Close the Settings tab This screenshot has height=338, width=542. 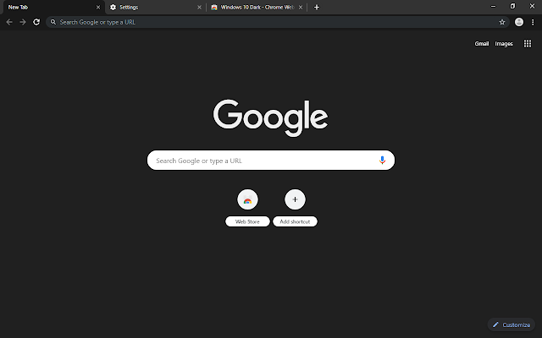click(199, 8)
